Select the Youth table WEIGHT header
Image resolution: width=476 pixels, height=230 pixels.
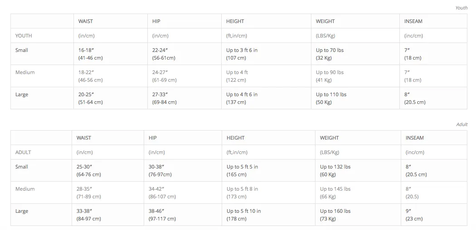click(325, 21)
